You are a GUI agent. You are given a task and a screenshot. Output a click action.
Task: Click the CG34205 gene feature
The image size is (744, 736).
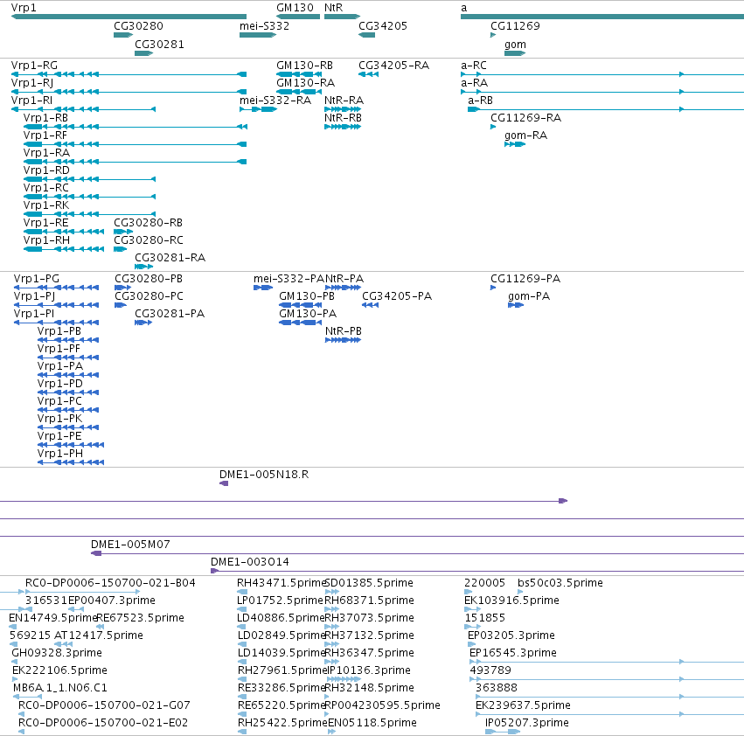(367, 35)
